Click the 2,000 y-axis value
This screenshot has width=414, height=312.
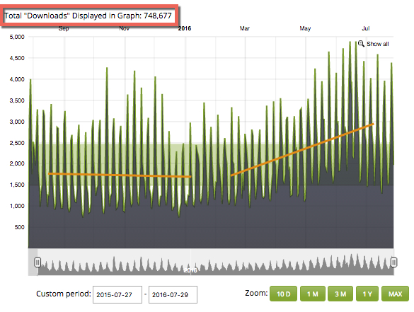tap(17, 163)
